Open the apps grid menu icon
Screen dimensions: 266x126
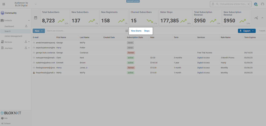click(x=4, y=4)
